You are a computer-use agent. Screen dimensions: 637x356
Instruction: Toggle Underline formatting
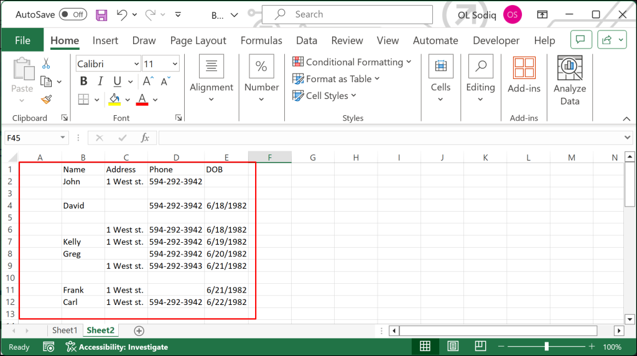tap(118, 82)
